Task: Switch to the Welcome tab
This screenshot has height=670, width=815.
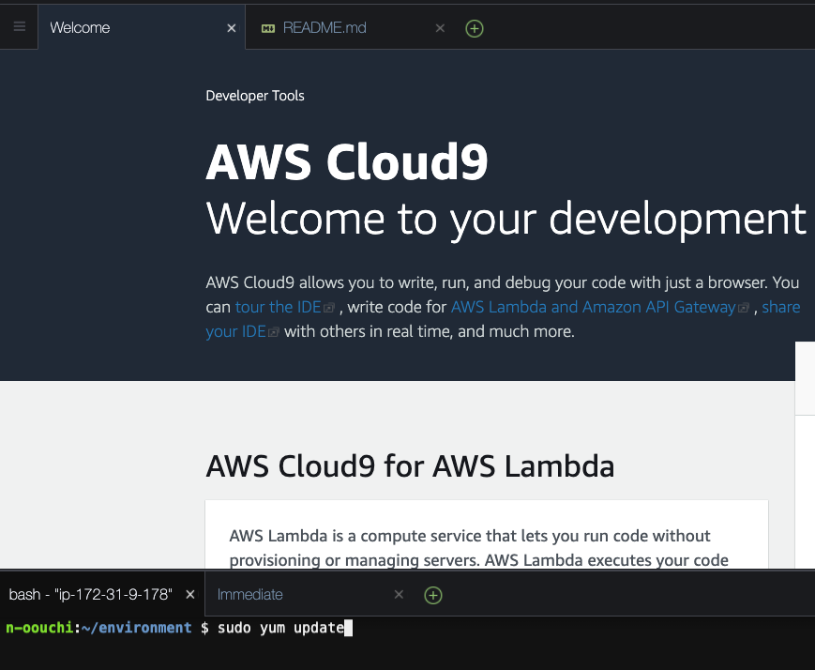Action: point(142,27)
